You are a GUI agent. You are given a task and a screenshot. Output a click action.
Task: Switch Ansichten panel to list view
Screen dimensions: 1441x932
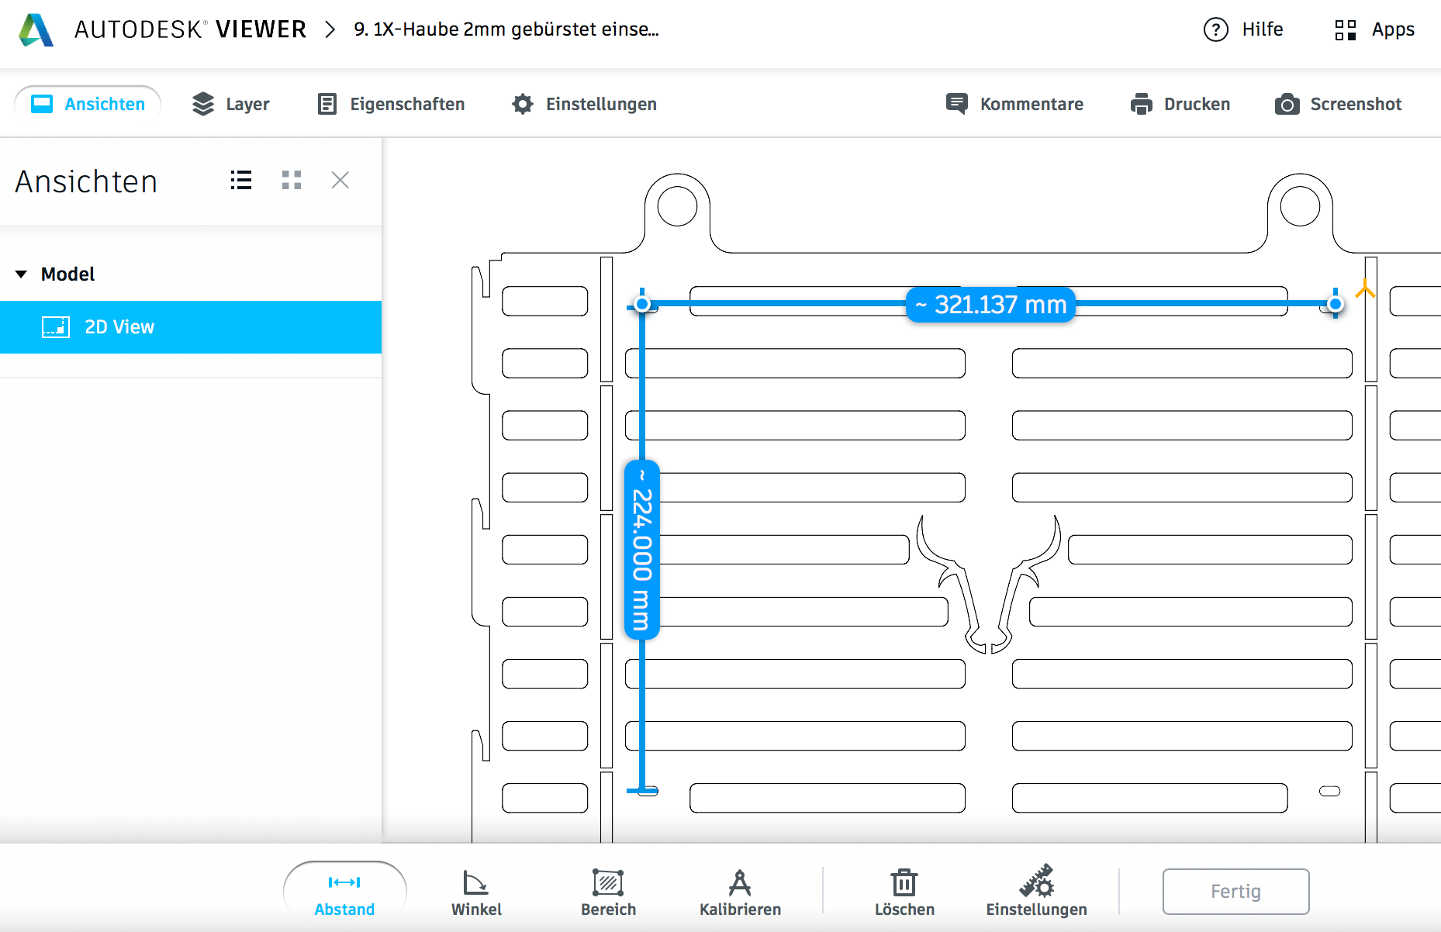[x=241, y=181]
